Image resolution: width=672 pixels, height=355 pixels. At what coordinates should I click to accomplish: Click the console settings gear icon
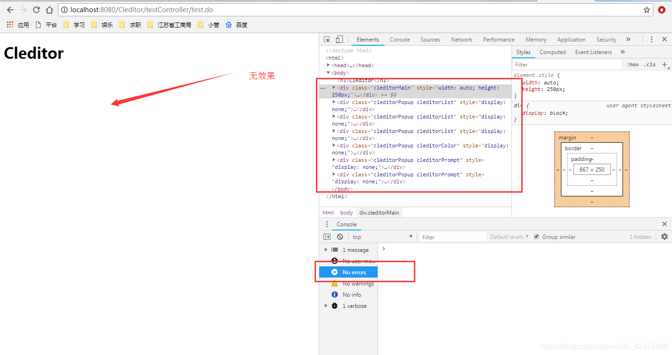[x=664, y=237]
